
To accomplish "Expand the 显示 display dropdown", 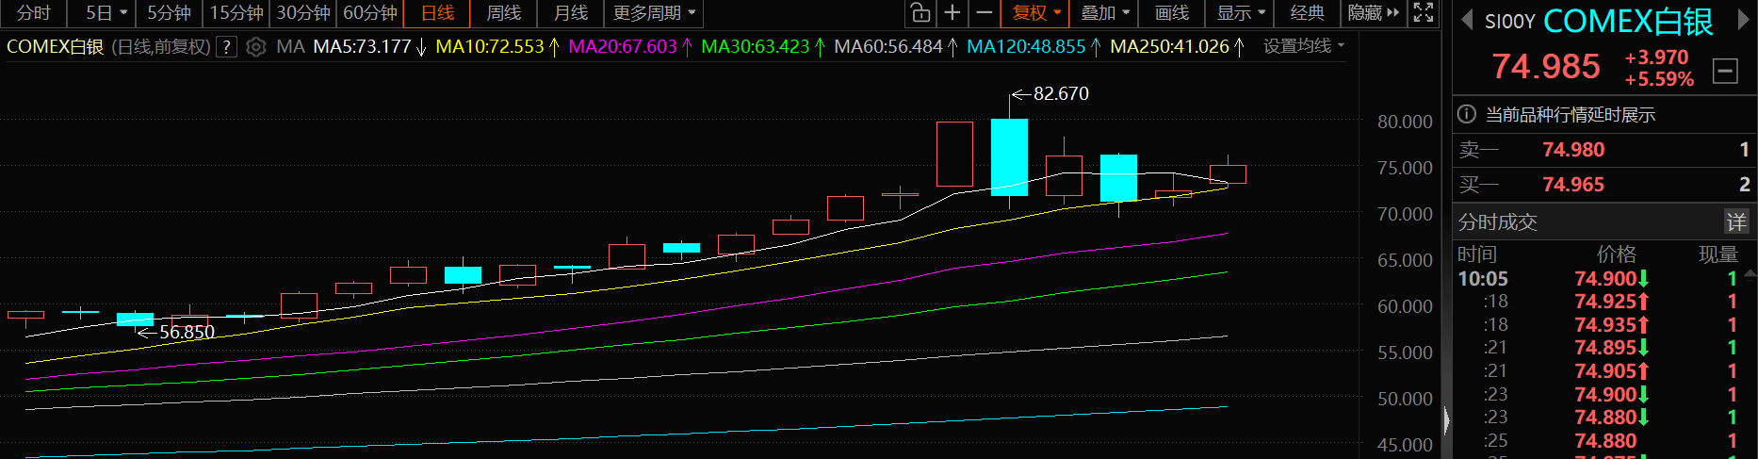I will [x=1240, y=13].
